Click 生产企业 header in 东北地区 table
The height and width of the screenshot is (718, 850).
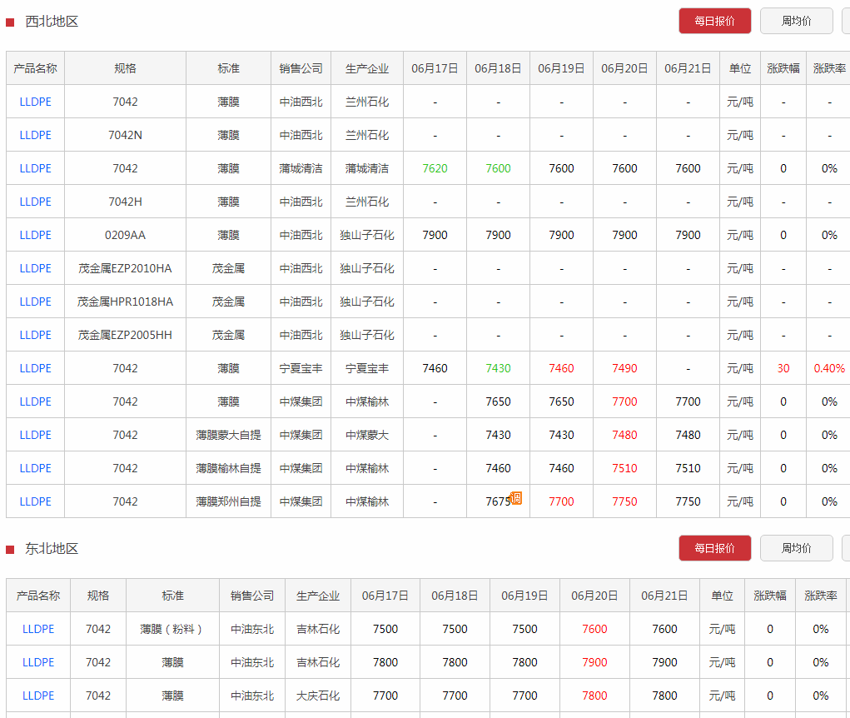[318, 596]
